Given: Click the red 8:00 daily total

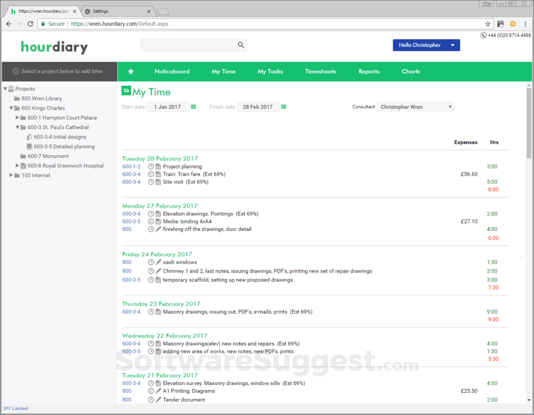Looking at the screenshot, I should coord(493,190).
